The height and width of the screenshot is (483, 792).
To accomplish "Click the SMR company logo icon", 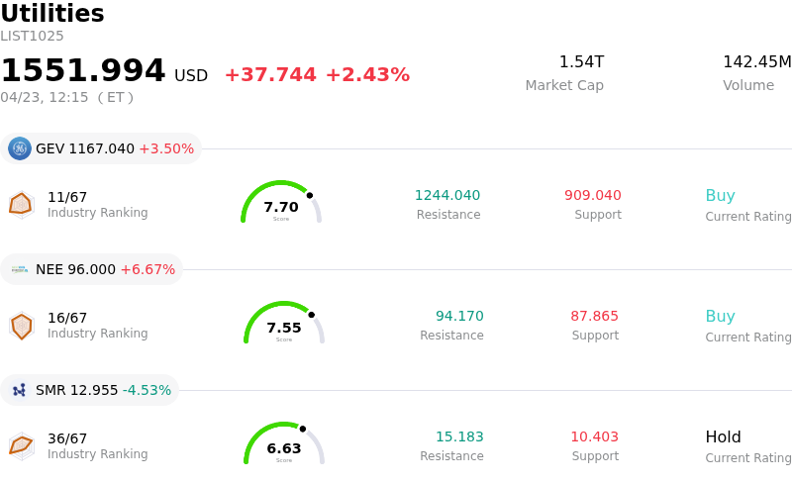I will (20, 390).
